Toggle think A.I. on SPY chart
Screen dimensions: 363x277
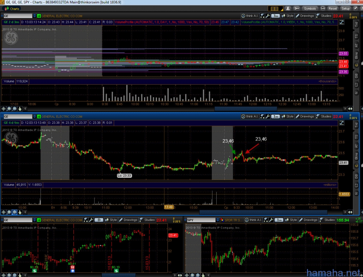[x=253, y=220]
